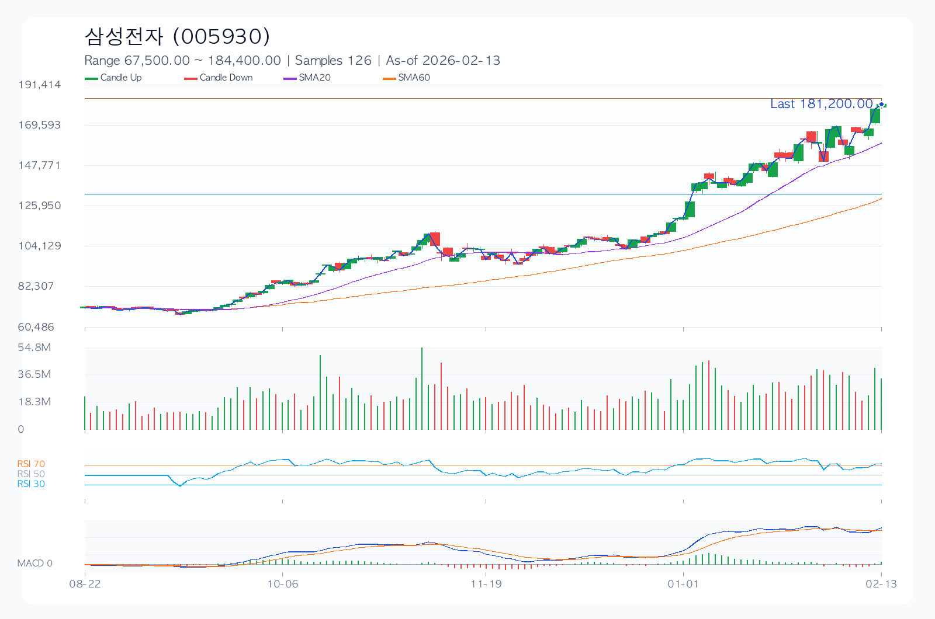This screenshot has height=619, width=935.
Task: Select the Last 181,200.00 price label
Action: [x=821, y=104]
